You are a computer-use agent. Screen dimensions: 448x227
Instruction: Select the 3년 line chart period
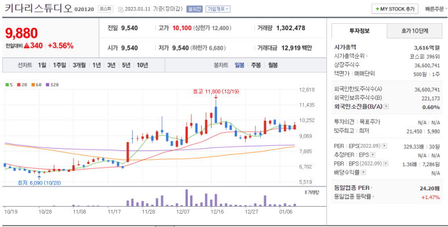pyautogui.click(x=111, y=65)
